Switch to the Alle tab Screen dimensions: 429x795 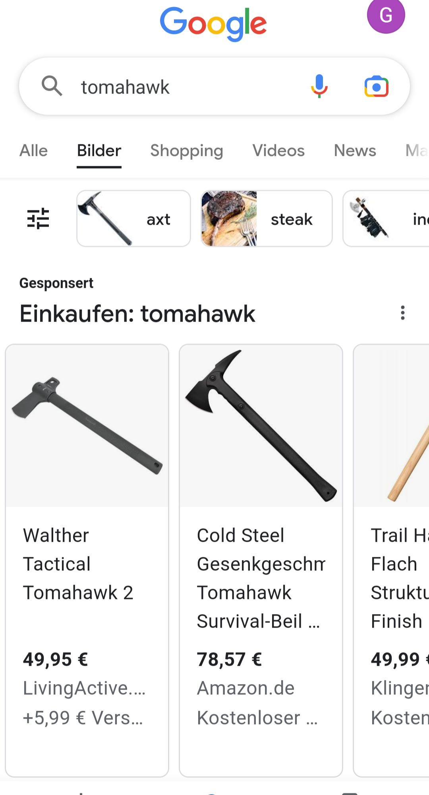(x=34, y=151)
